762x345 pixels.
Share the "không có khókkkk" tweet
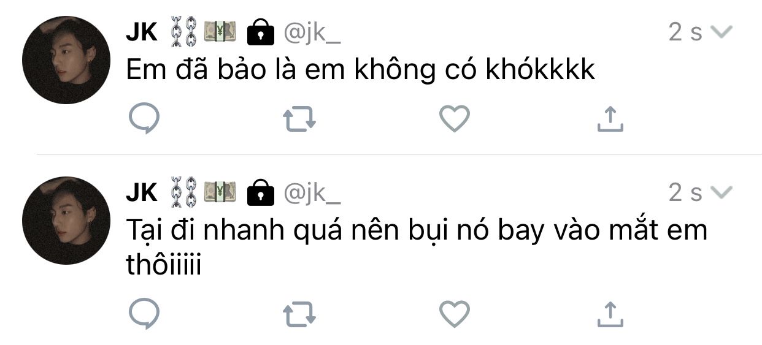click(610, 119)
